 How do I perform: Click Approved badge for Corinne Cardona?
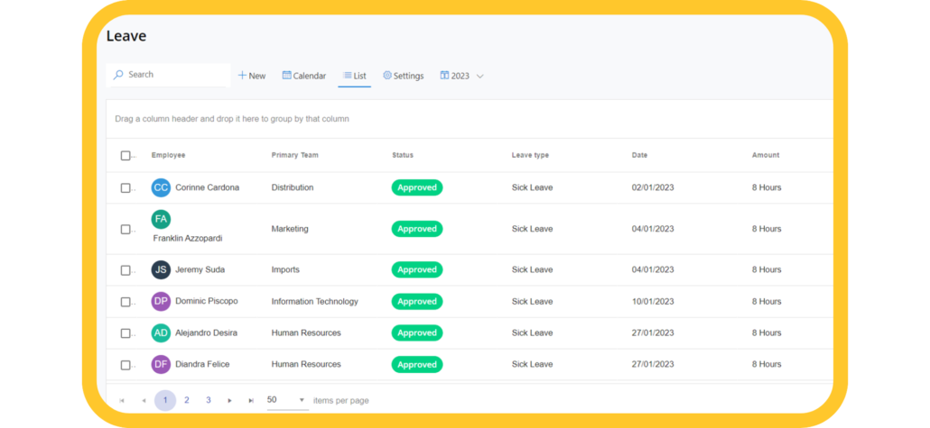(417, 187)
